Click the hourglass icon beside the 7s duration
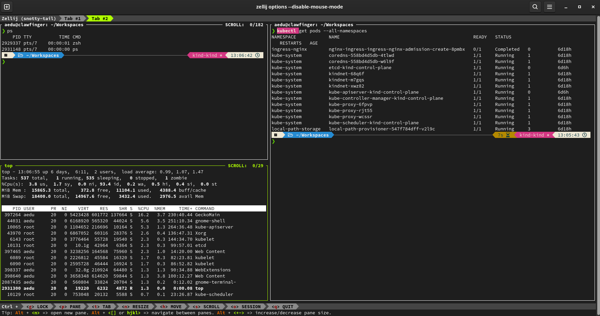 (x=509, y=135)
